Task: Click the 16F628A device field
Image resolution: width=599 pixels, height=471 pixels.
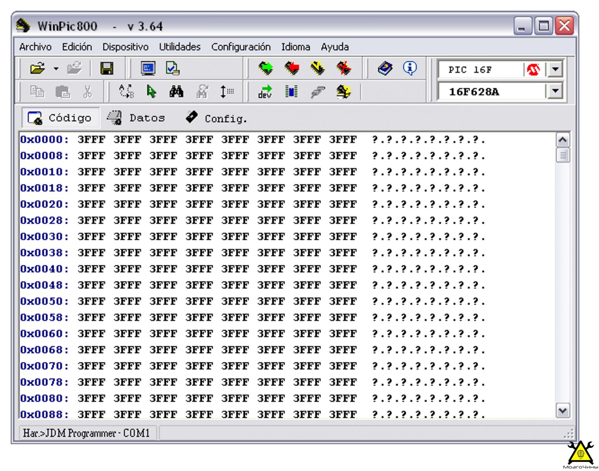Action: coord(492,91)
